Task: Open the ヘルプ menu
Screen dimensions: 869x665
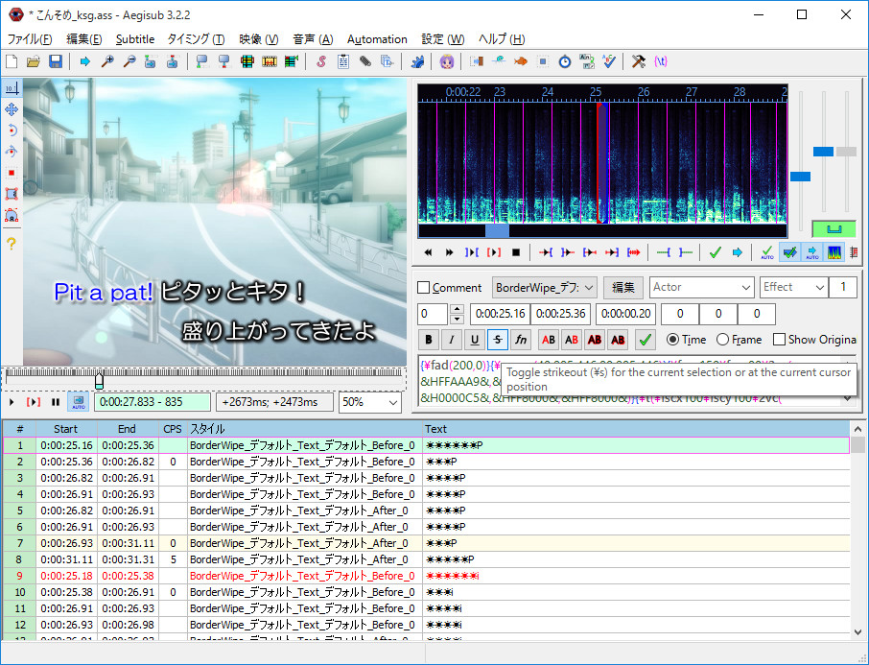Action: 502,39
